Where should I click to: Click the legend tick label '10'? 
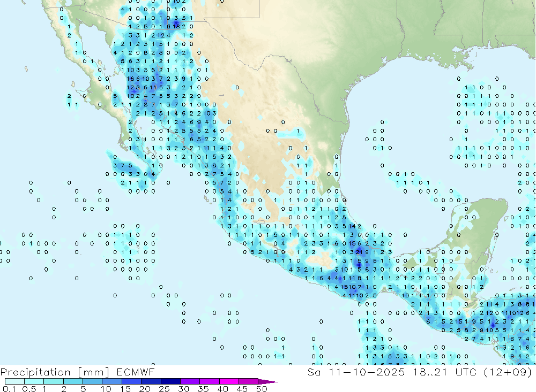coord(106,389)
